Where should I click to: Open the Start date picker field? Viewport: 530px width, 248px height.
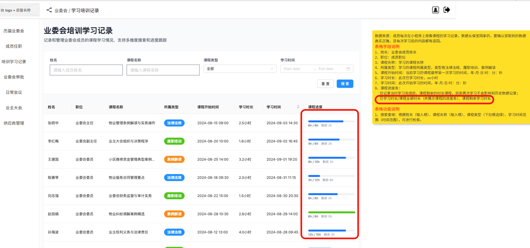click(296, 69)
